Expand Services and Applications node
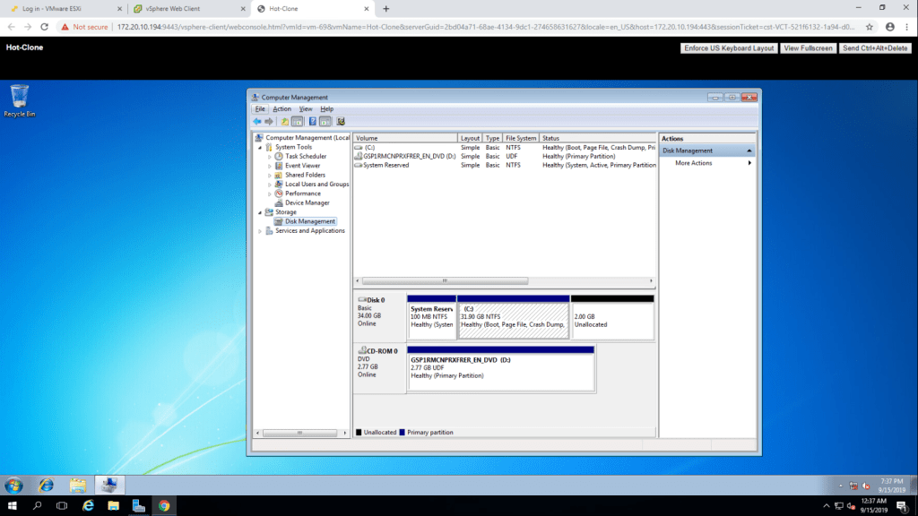The image size is (918, 516). (x=260, y=231)
